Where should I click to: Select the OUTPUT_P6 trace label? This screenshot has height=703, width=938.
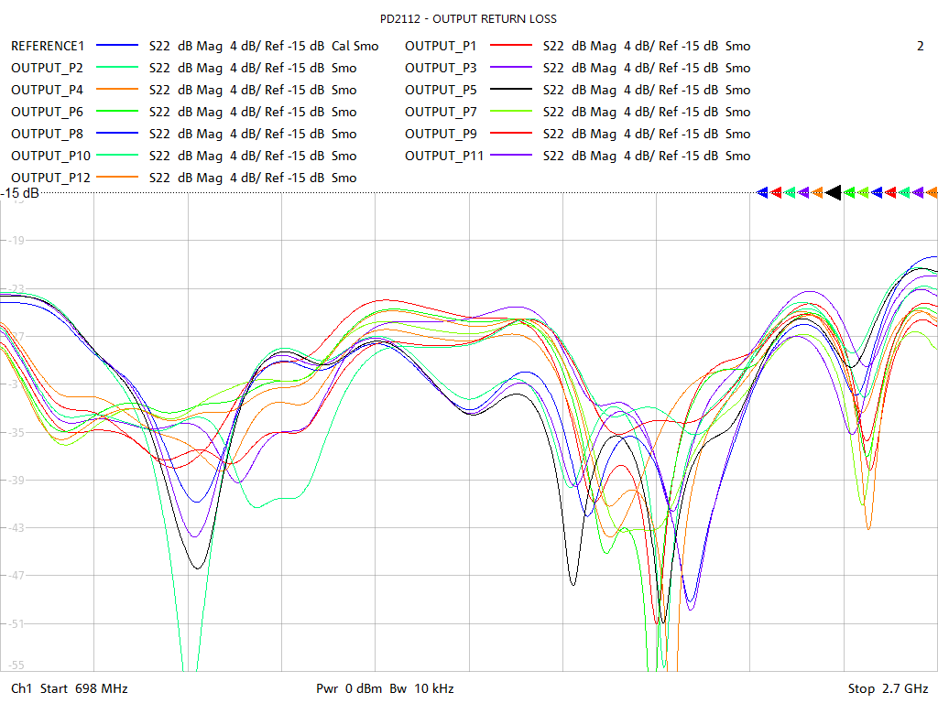[x=48, y=112]
